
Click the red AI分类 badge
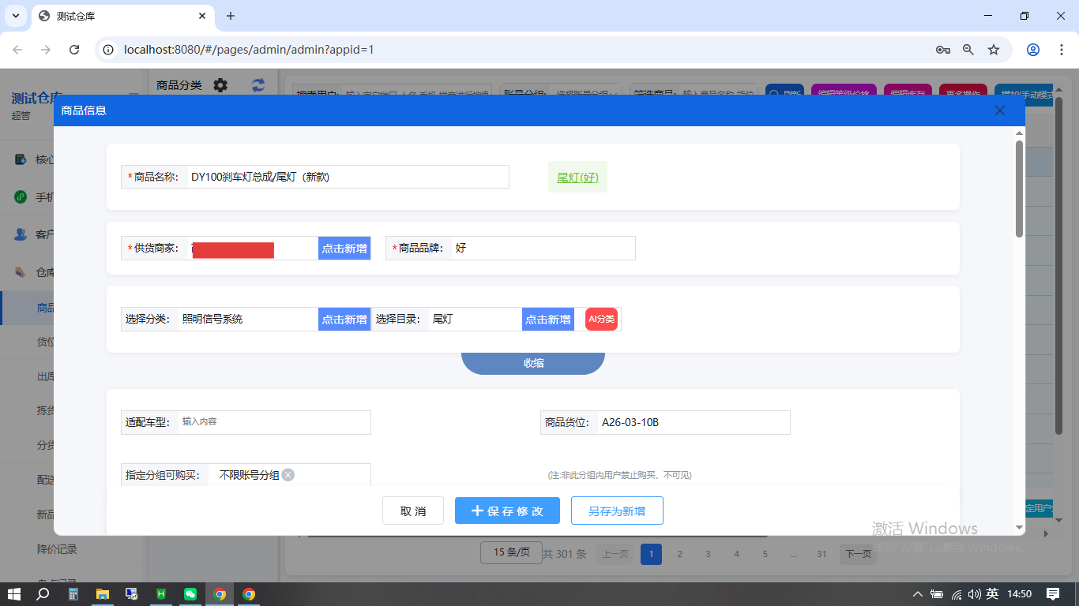(x=601, y=319)
